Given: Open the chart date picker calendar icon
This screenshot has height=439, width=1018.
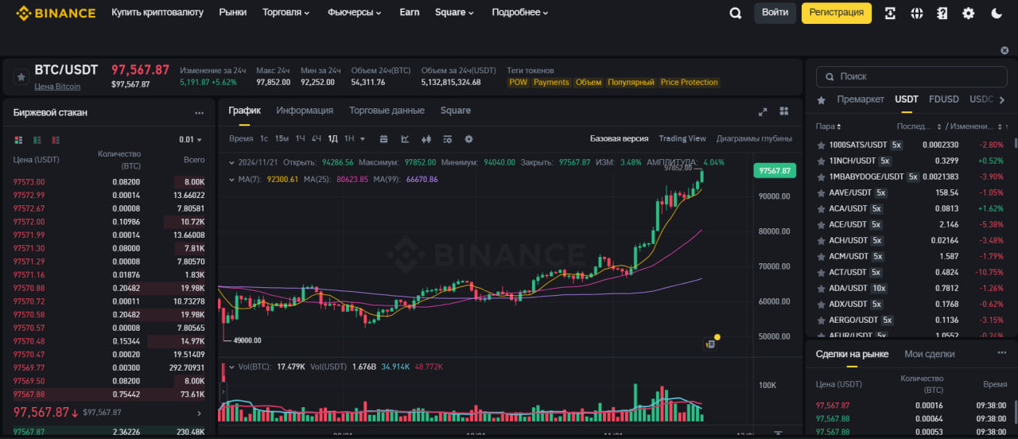Looking at the screenshot, I should click(384, 139).
